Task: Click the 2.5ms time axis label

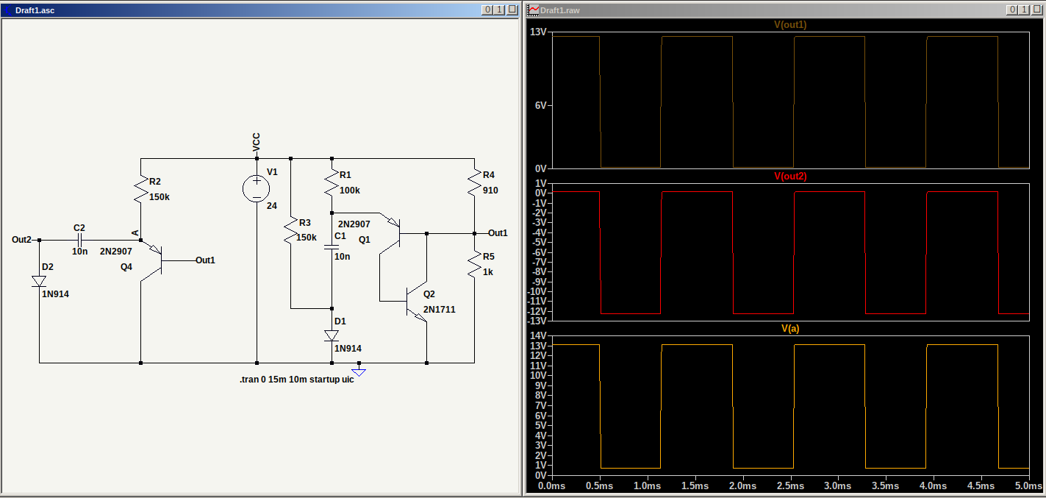Action: (790, 487)
